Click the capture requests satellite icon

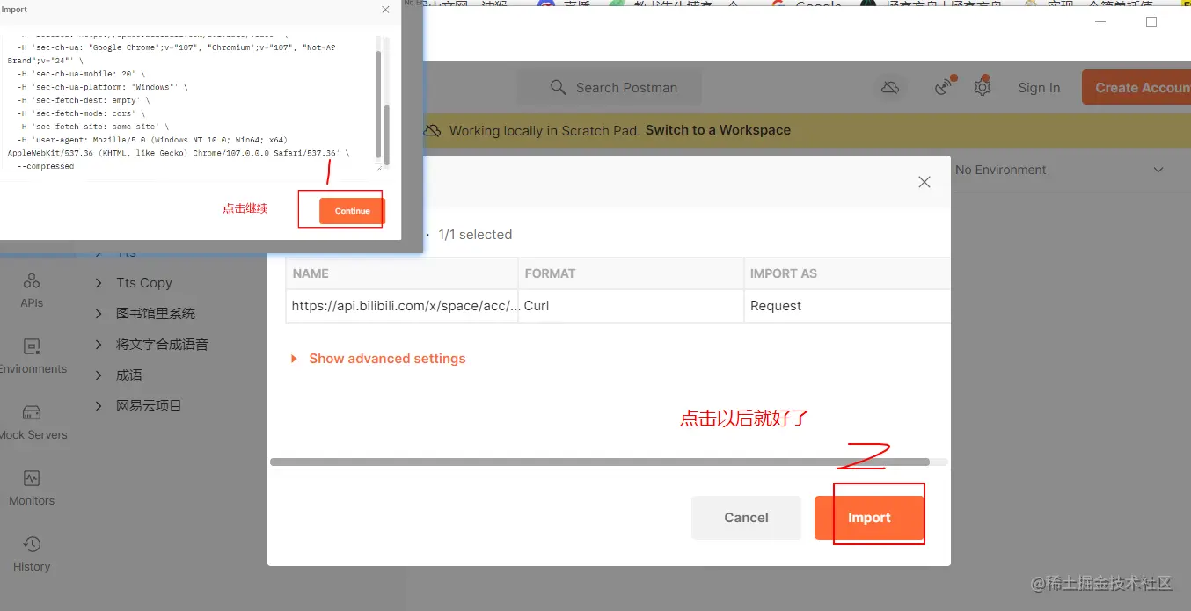(943, 87)
